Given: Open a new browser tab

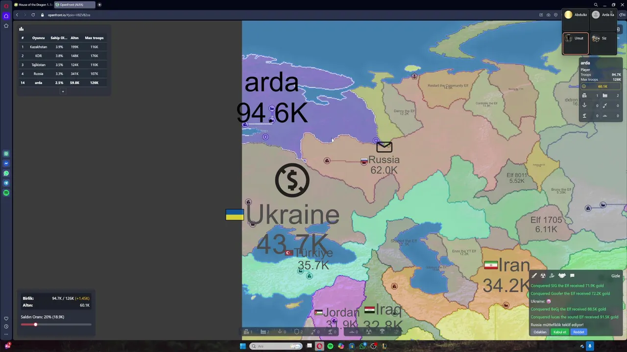Looking at the screenshot, I should tap(99, 5).
